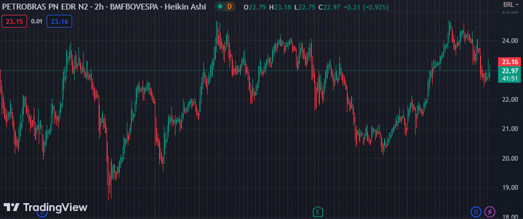
Task: Click the 19.00 price scale label
Action: click(510, 187)
